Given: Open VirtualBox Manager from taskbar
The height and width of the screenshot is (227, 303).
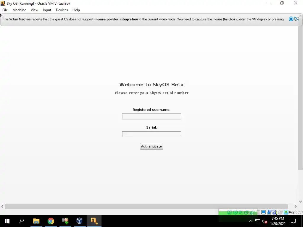Looking at the screenshot, I should click(x=79, y=221).
